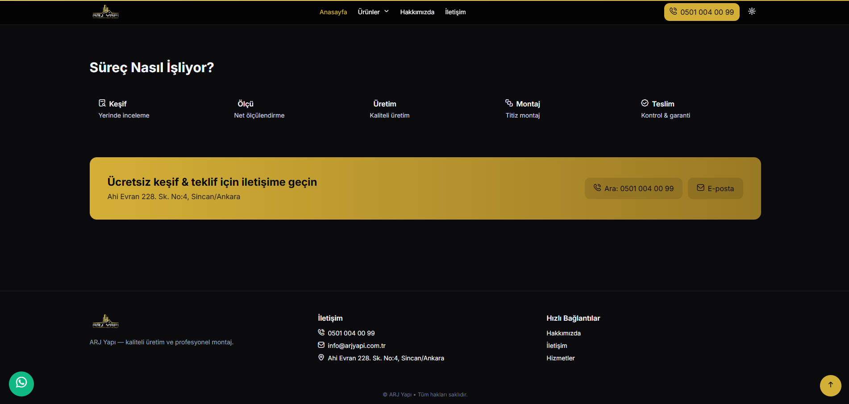The height and width of the screenshot is (404, 849).
Task: Go to the Anasayfa menu item
Action: pos(333,12)
